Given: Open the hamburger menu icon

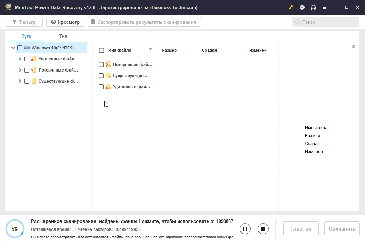Looking at the screenshot, I should click(324, 7).
